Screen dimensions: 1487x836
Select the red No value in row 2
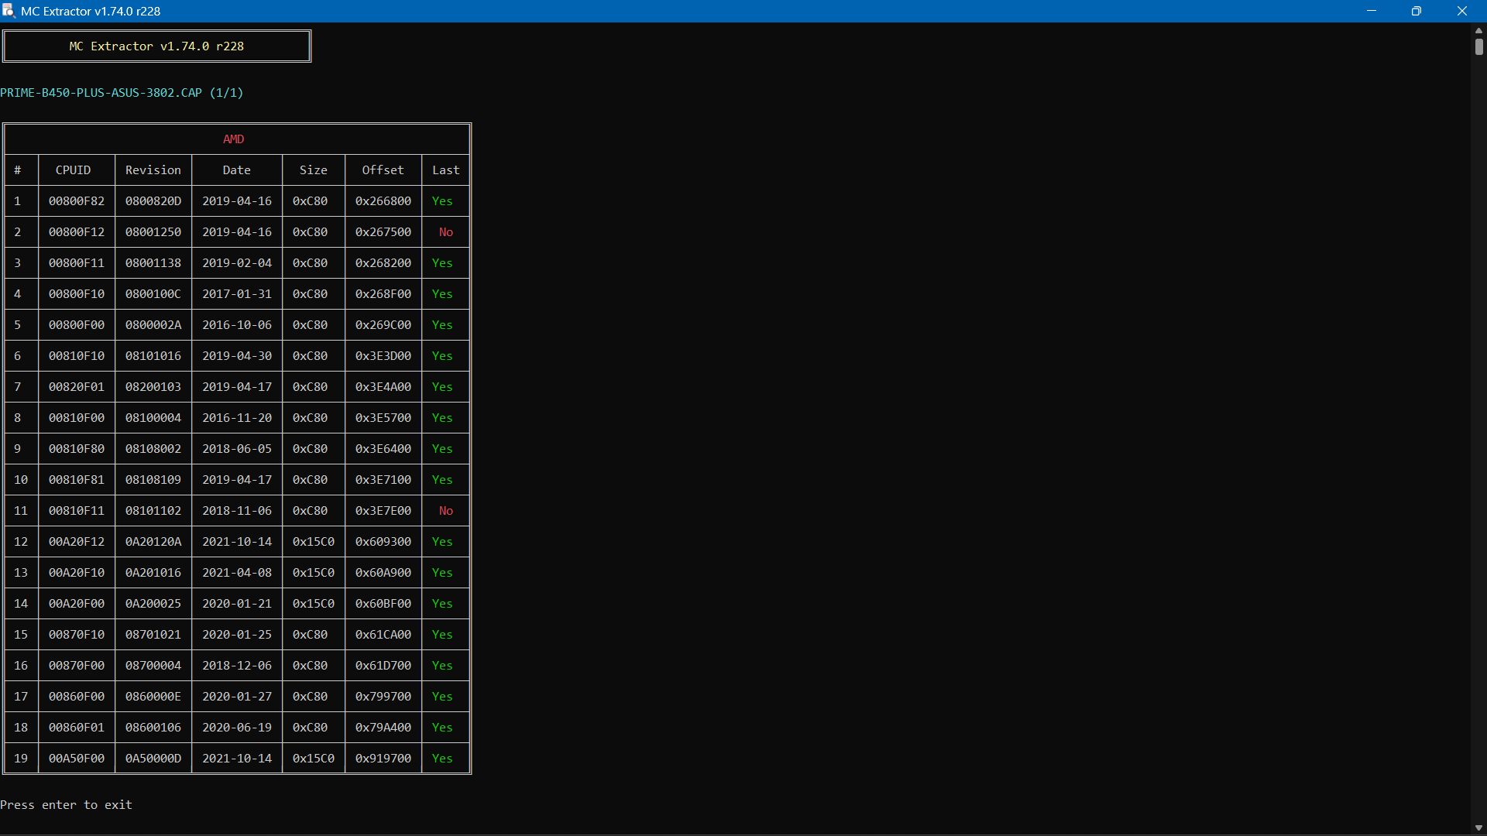pos(445,231)
